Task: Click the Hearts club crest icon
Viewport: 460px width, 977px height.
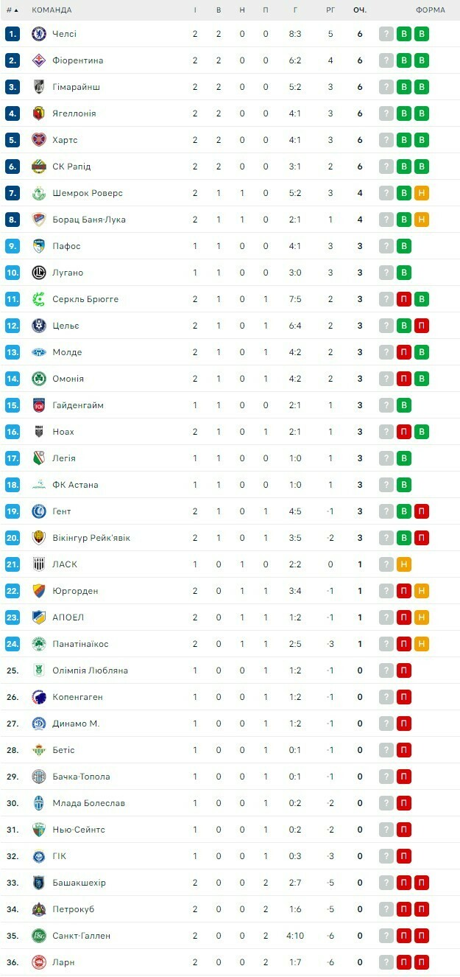Action: click(x=39, y=140)
